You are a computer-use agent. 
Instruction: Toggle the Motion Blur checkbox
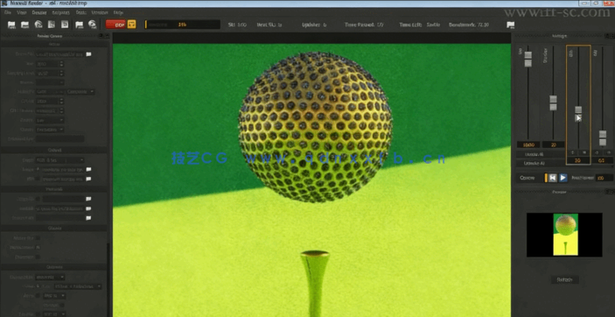pyautogui.click(x=38, y=238)
